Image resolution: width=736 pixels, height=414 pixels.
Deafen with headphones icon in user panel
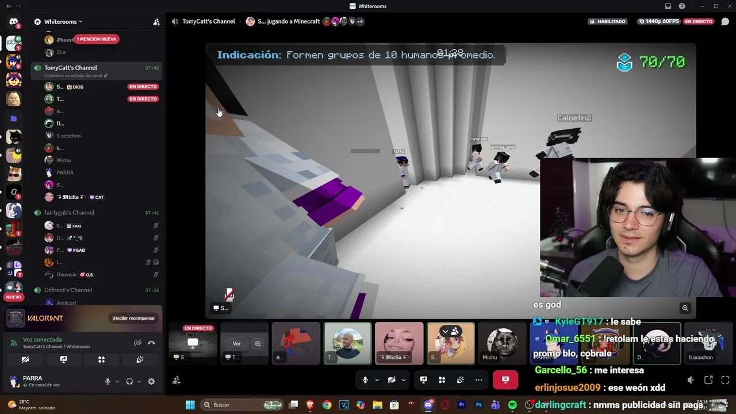click(129, 381)
